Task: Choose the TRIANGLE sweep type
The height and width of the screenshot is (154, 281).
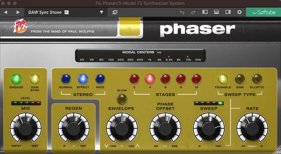Action: [x=223, y=79]
